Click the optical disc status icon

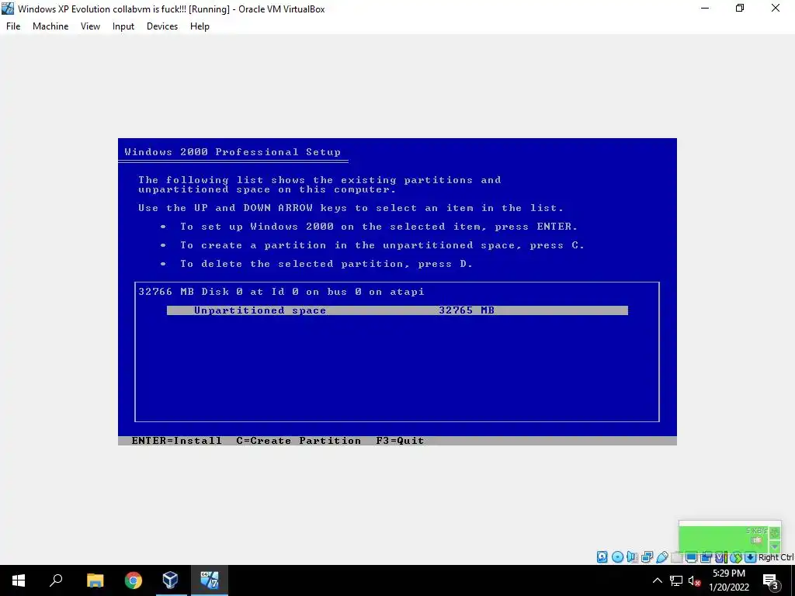[x=617, y=557]
